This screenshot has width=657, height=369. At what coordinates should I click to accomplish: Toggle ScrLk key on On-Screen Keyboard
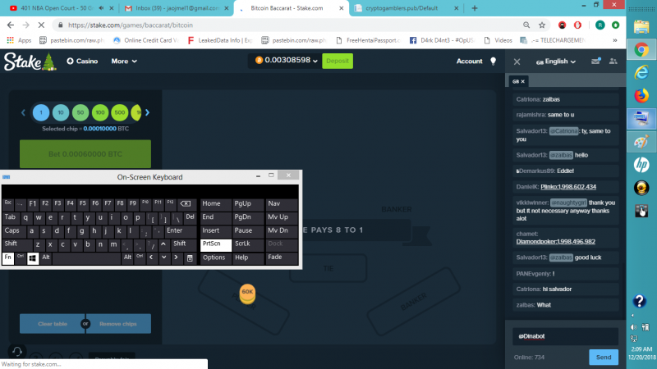(x=248, y=244)
